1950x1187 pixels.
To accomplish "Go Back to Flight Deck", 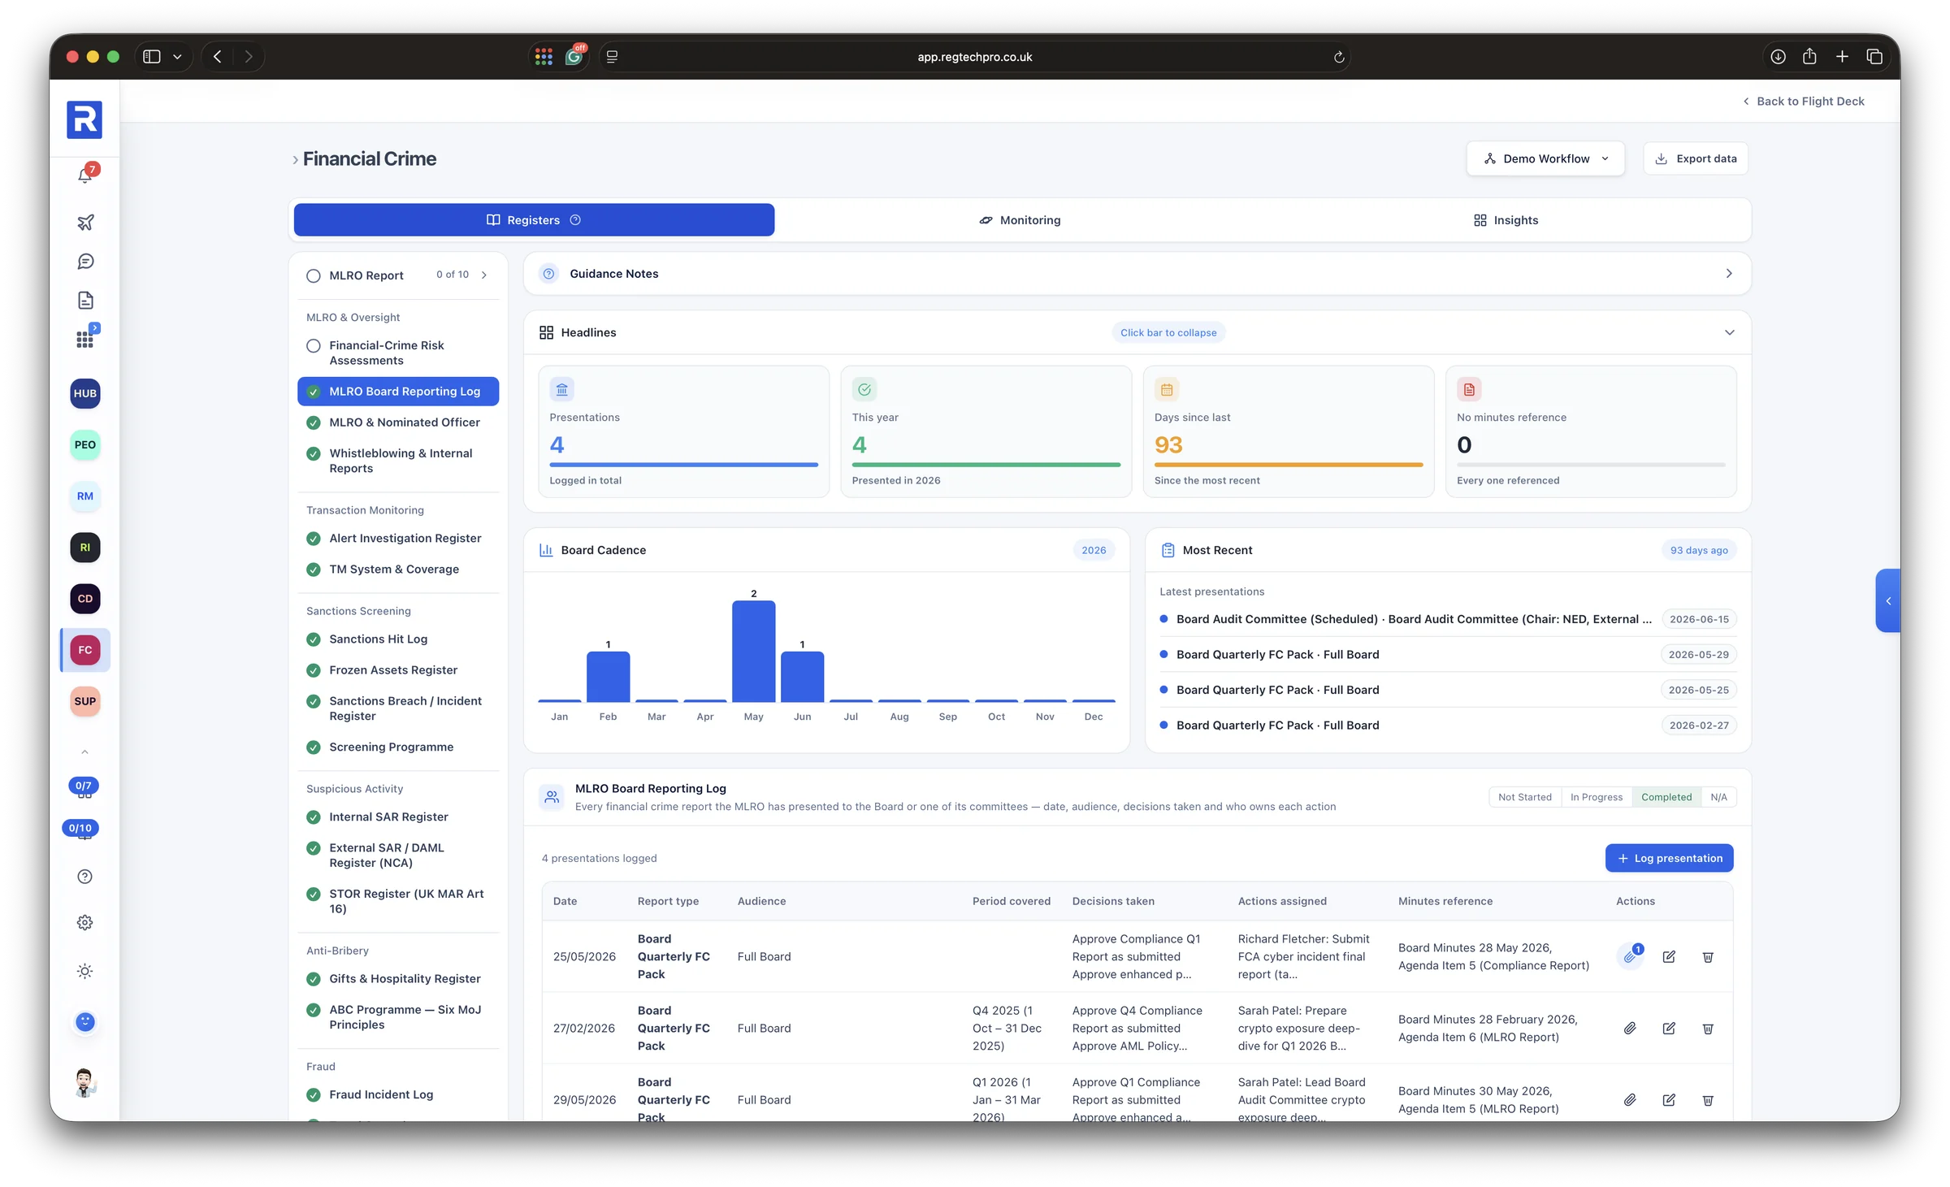I will tap(1803, 102).
